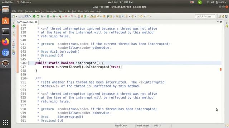Viewport: 229px width, 128px height.
Task: Expand the New Java Class dropdown arrow
Action: tap(88, 16)
